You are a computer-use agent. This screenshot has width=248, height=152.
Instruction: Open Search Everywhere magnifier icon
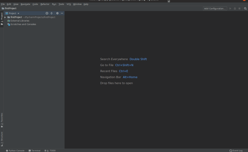pos(245,8)
